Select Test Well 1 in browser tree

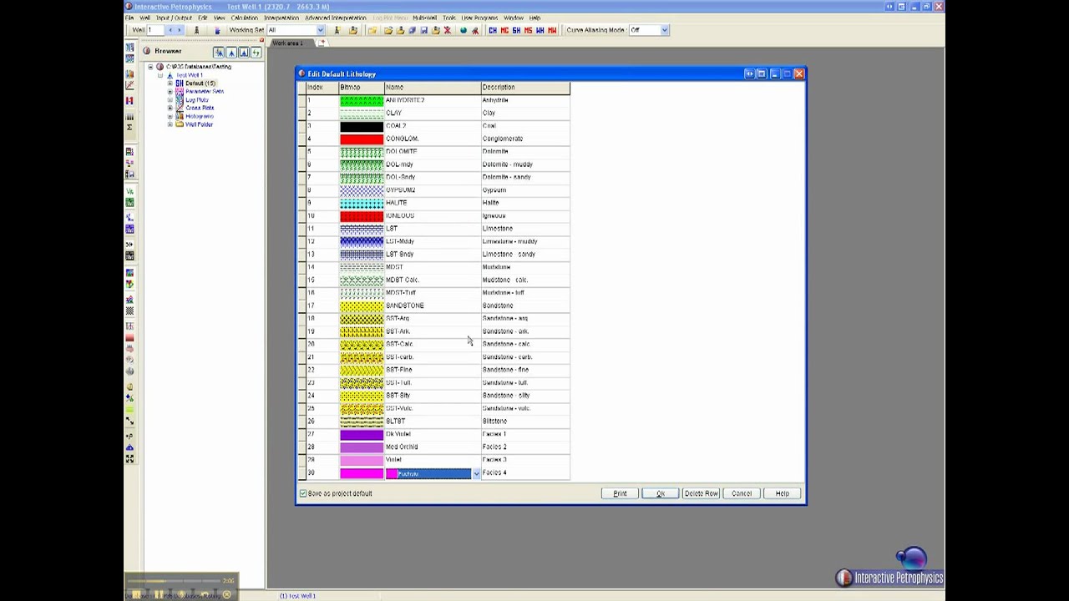tap(190, 75)
